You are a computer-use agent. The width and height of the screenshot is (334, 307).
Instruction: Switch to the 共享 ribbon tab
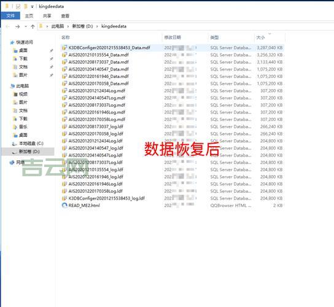tap(47, 16)
